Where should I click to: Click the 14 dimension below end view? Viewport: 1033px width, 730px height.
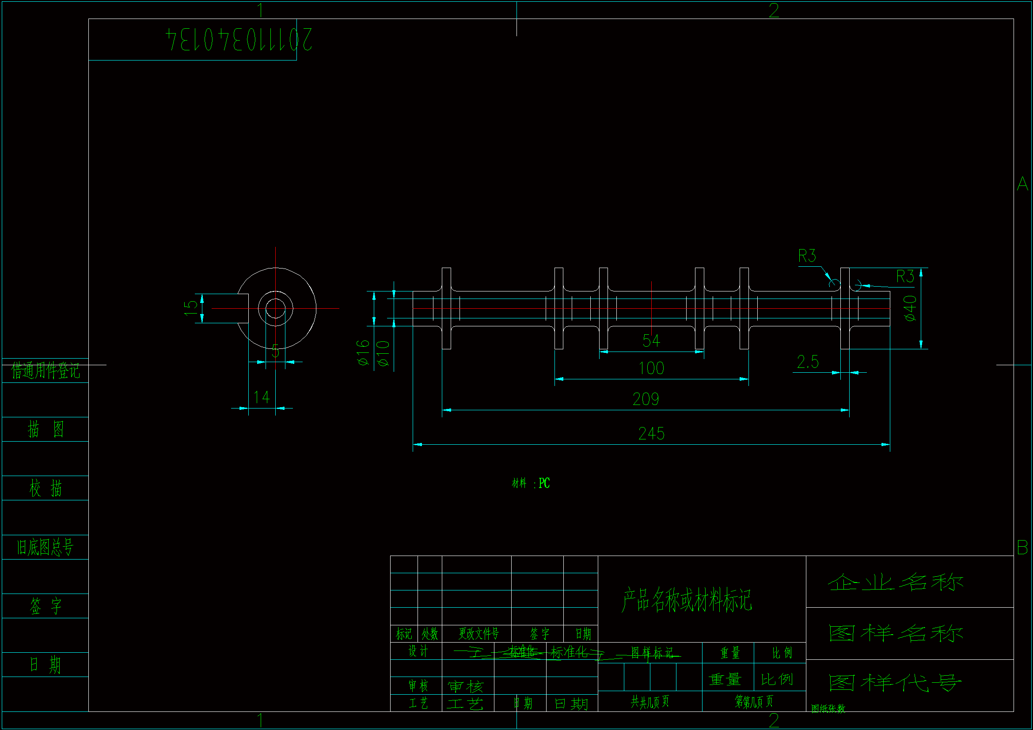[x=262, y=397]
